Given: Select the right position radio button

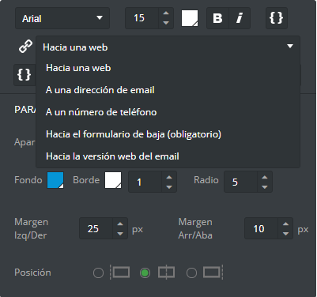Looking at the screenshot, I should (191, 273).
